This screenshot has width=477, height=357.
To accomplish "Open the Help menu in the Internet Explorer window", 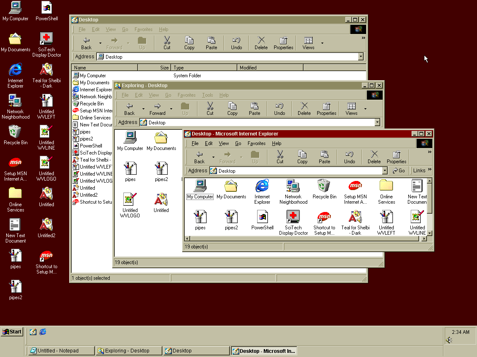I will point(277,143).
